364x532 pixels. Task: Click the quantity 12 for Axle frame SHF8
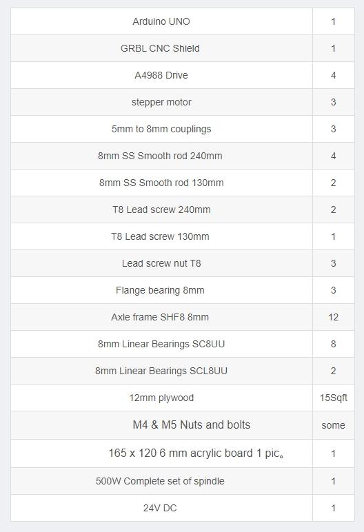click(334, 317)
